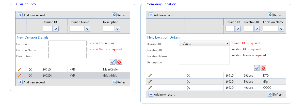This screenshot has height=106, width=306.
Task: Click Refresh at bottom of Division grid
Action: coord(120,82)
